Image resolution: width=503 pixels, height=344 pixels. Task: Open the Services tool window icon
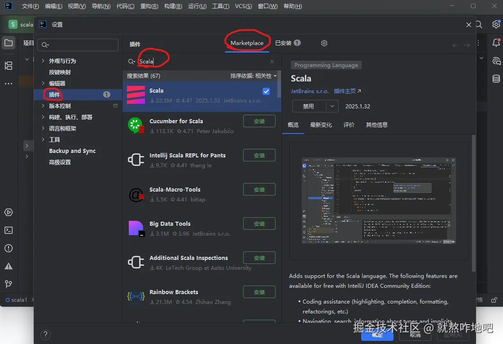pos(9,212)
